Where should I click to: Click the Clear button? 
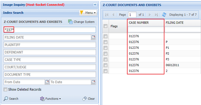(x=88, y=99)
